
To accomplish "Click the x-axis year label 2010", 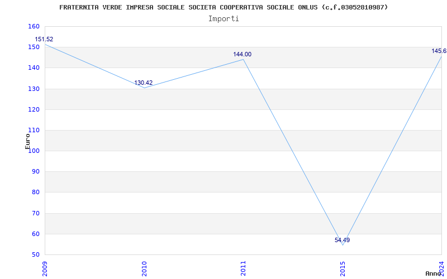I will pos(144,269).
